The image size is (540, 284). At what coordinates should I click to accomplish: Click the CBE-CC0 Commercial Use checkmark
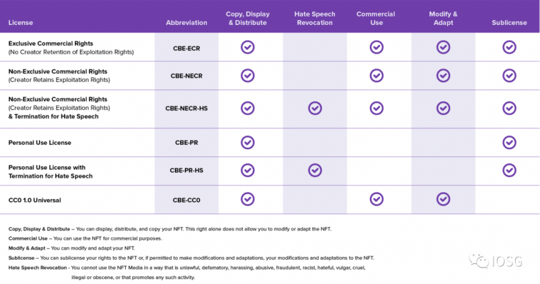point(376,199)
